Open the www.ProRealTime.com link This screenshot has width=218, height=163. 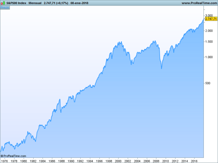[199, 3]
